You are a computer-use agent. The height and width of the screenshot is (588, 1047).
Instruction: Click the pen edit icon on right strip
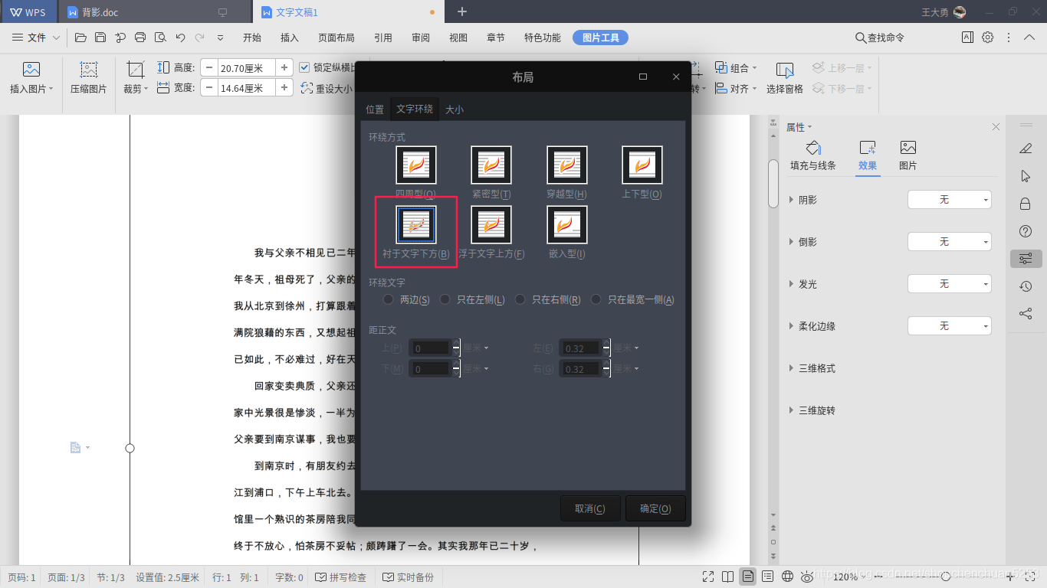(1026, 148)
